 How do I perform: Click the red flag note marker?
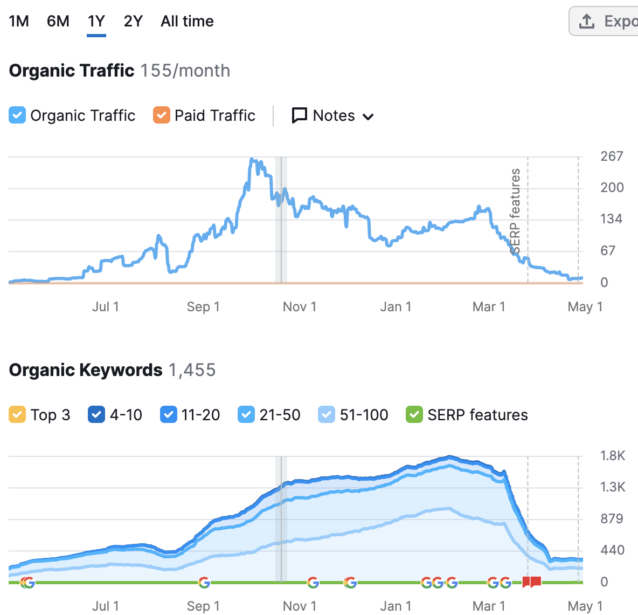pos(531,582)
